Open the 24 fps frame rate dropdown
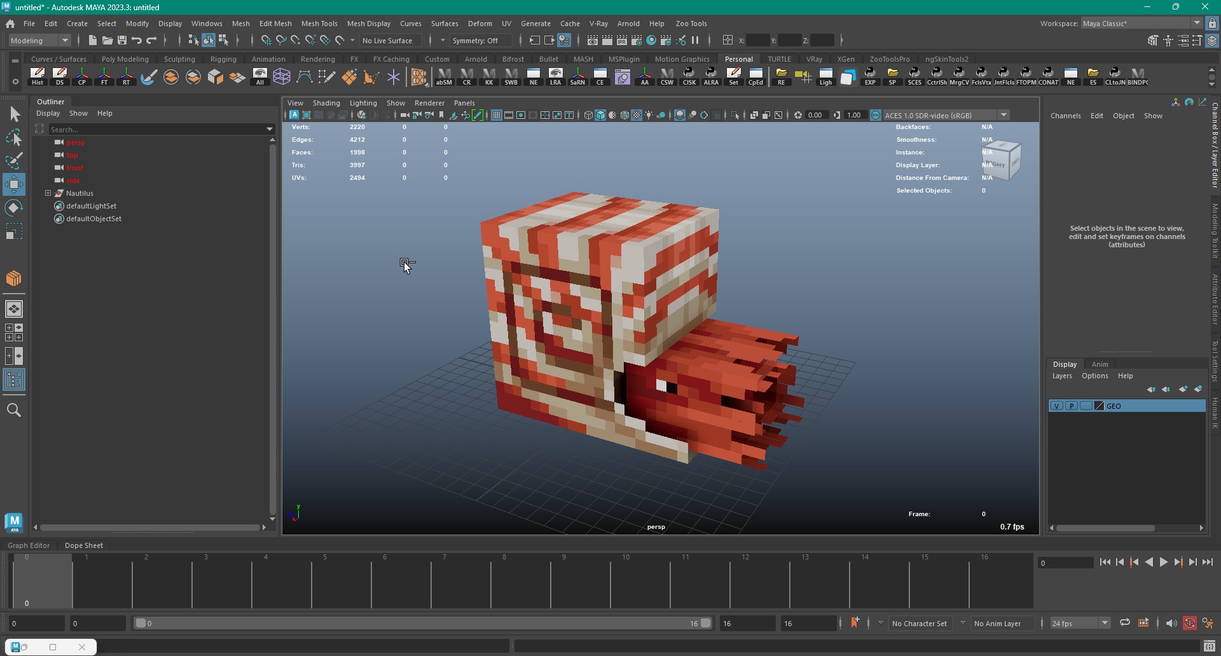The width and height of the screenshot is (1221, 656). pyautogui.click(x=1080, y=623)
